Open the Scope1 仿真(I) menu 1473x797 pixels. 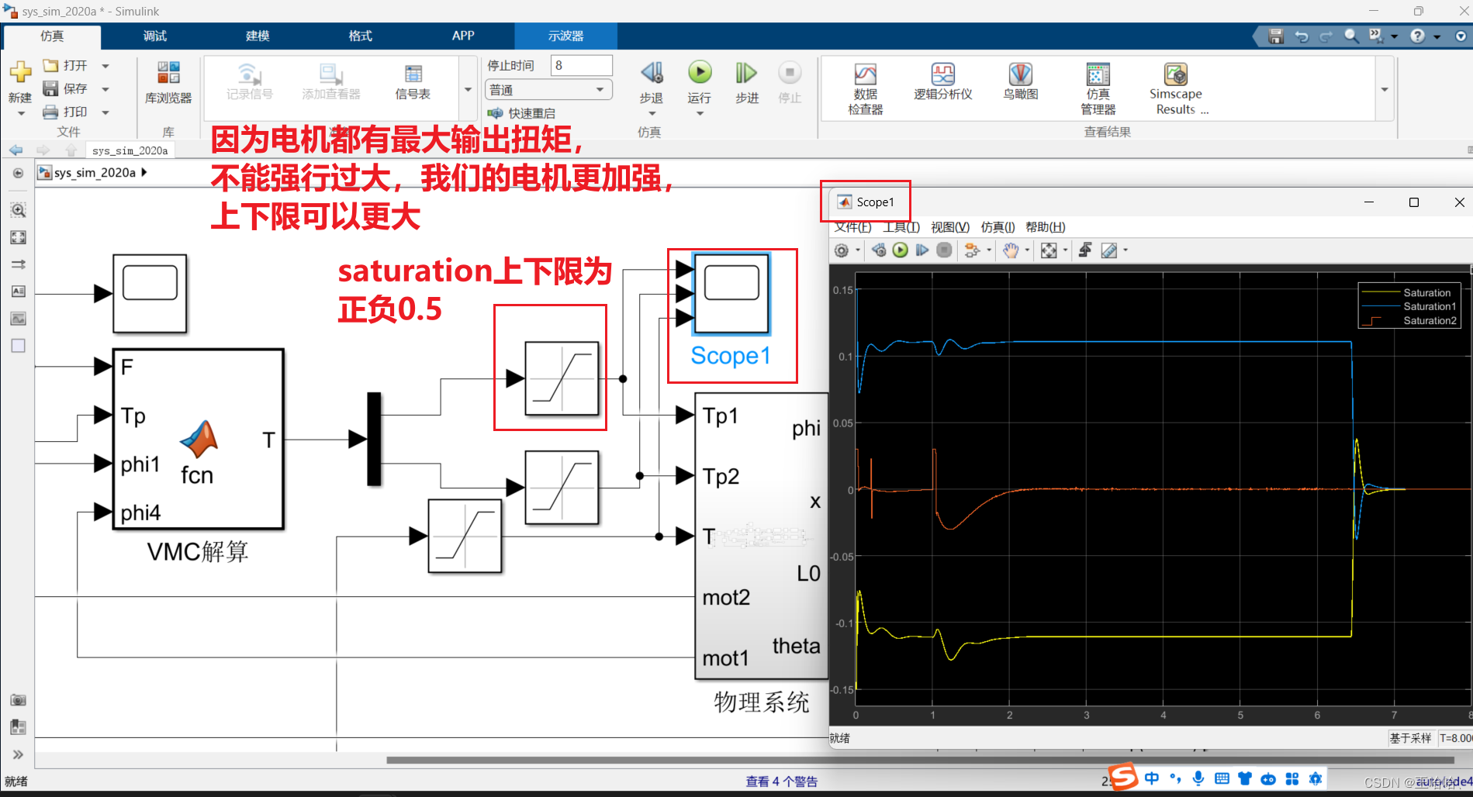pyautogui.click(x=998, y=227)
